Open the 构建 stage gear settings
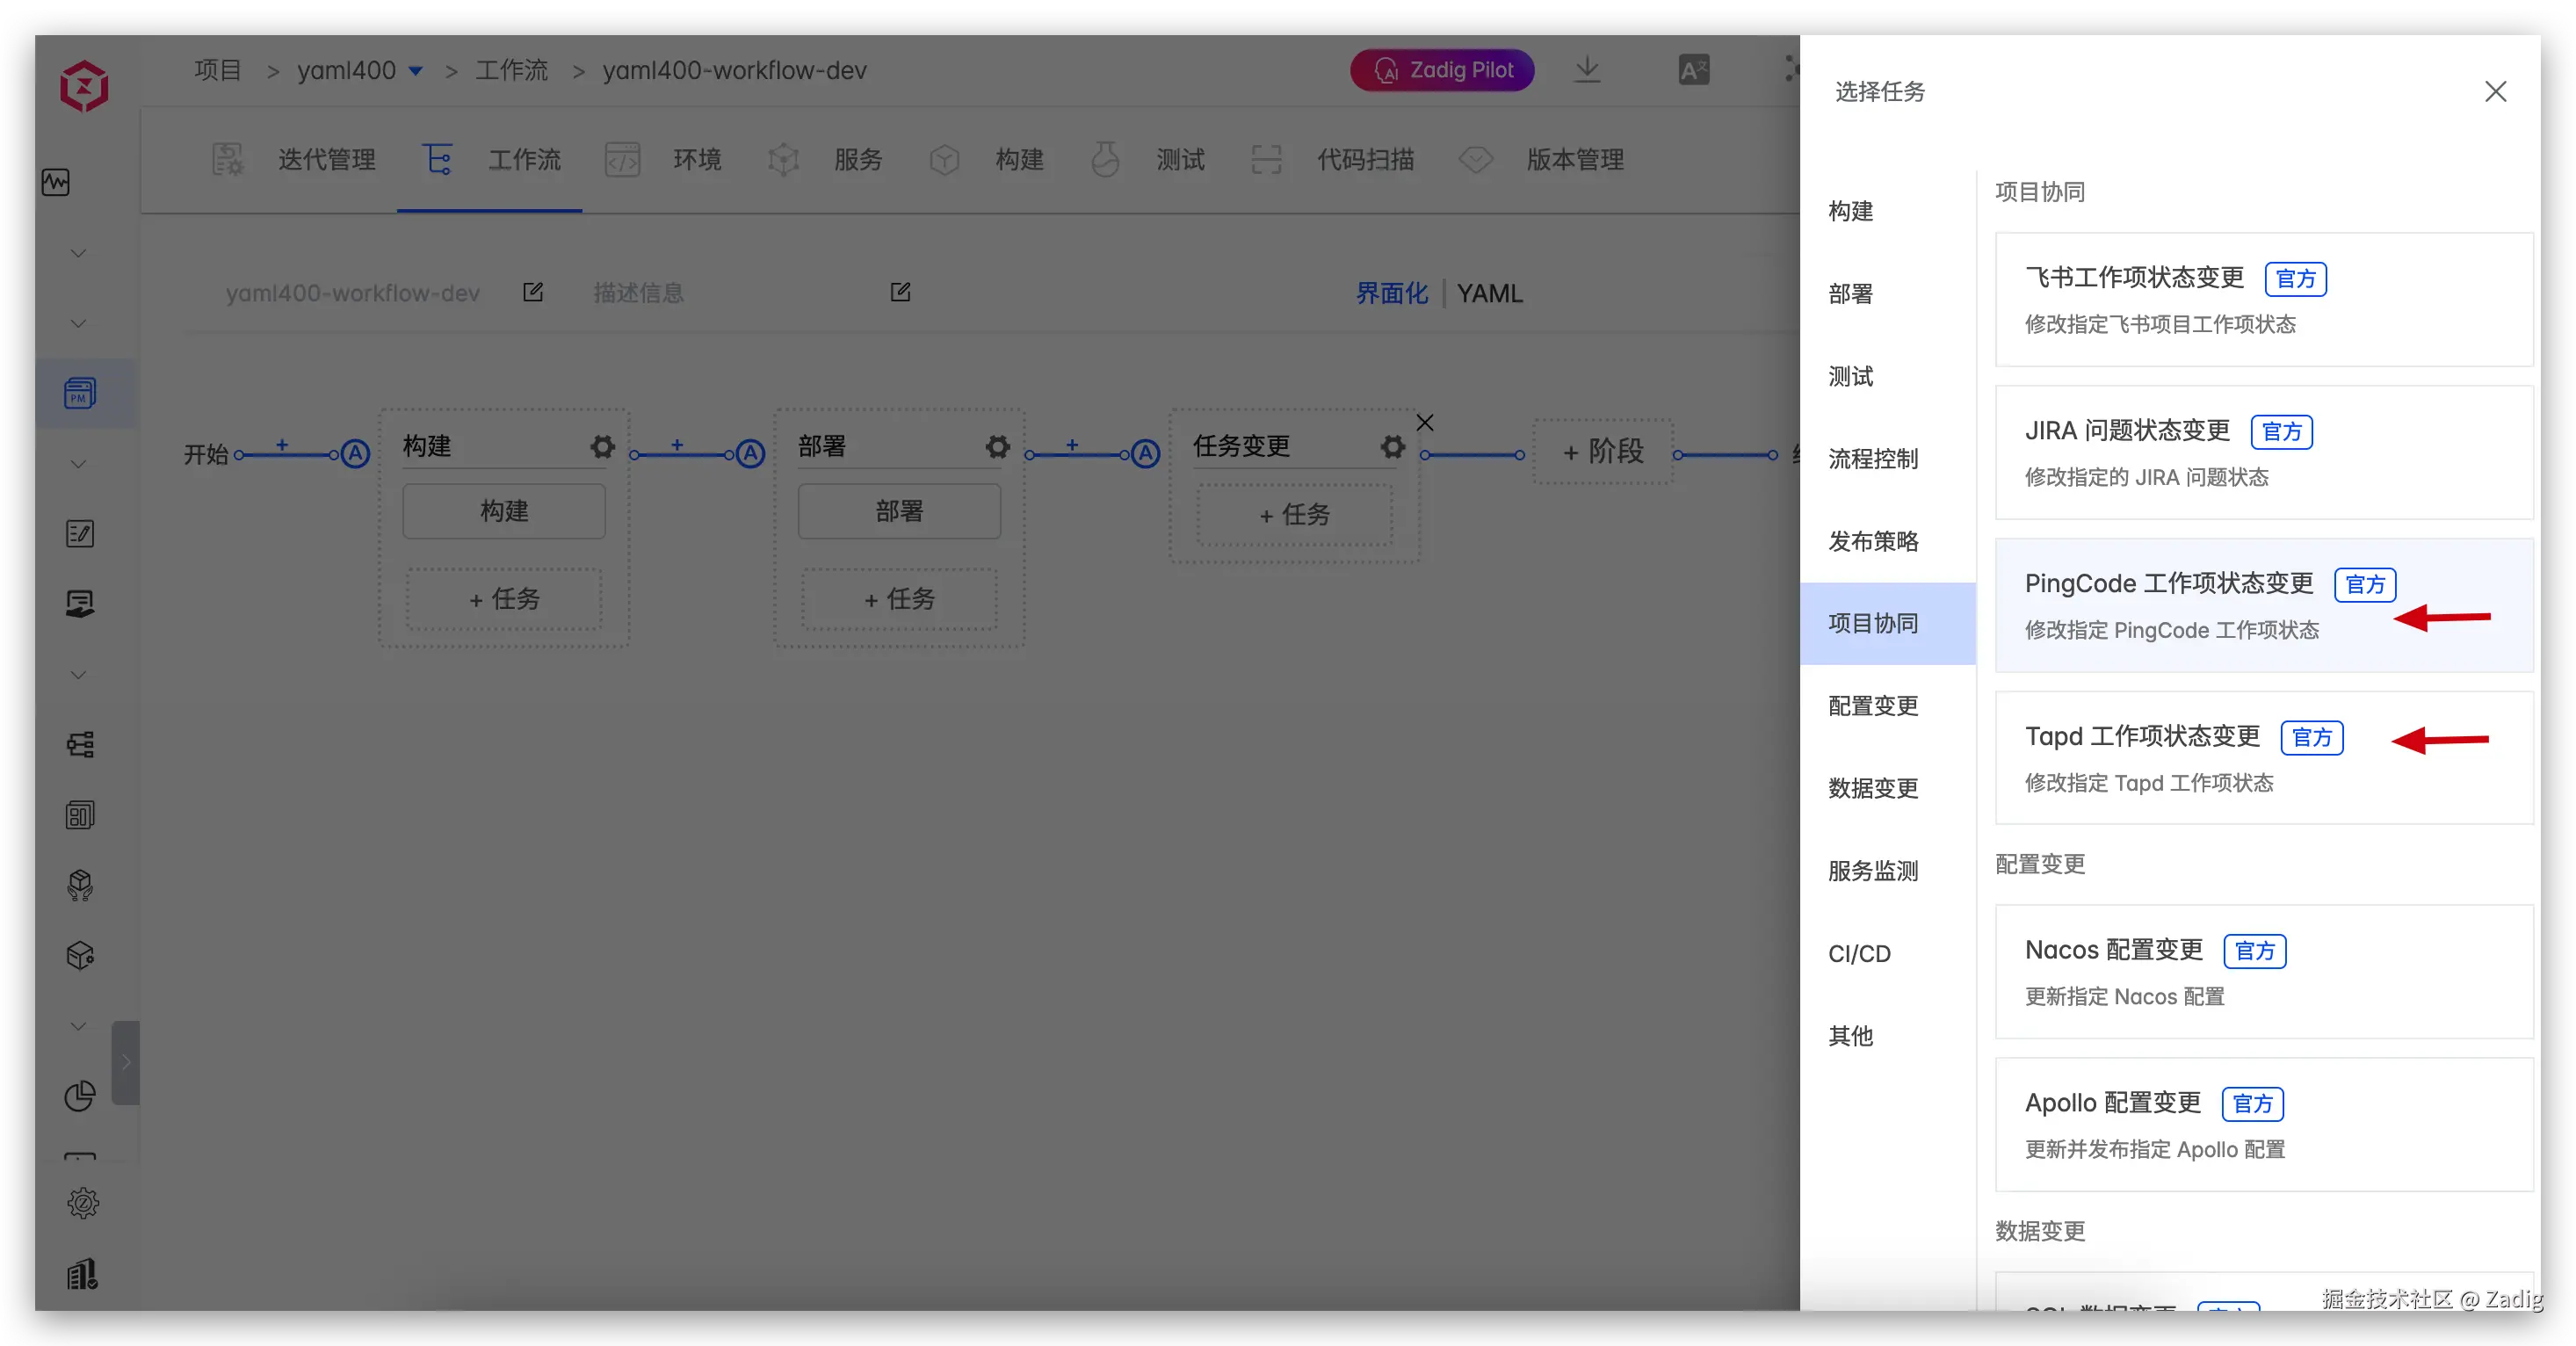Image resolution: width=2576 pixels, height=1346 pixels. 602,446
